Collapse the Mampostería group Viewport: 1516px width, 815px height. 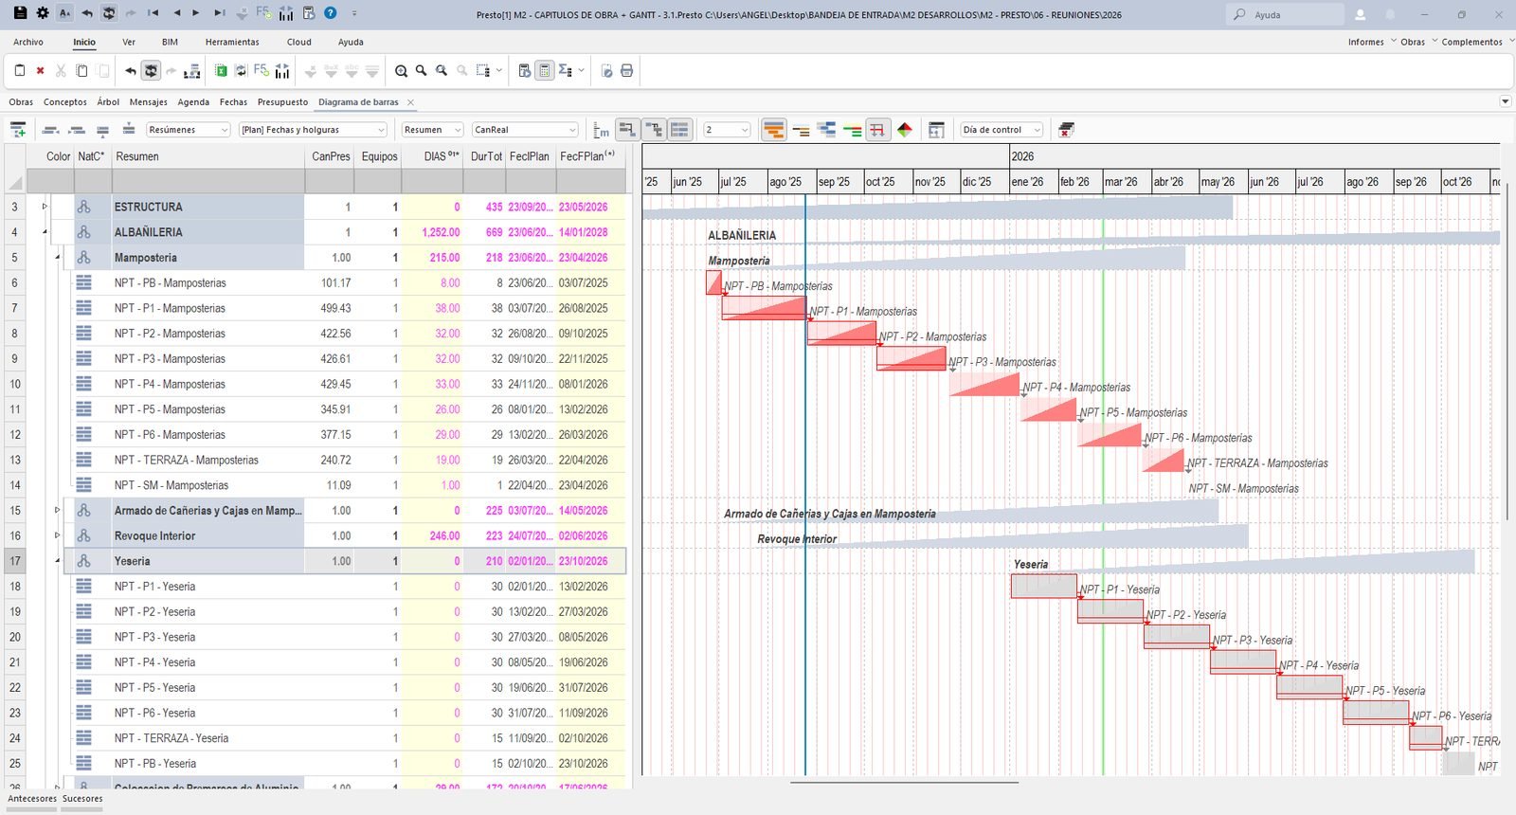click(57, 258)
